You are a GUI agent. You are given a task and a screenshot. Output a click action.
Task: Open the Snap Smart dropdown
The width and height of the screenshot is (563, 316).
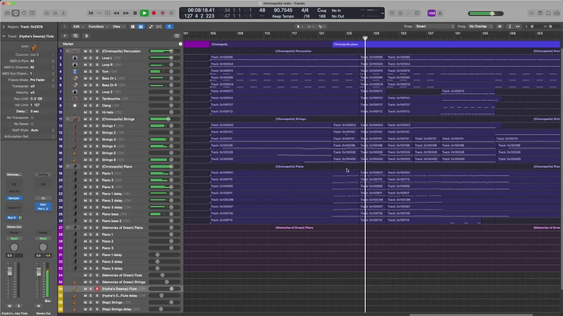(434, 26)
